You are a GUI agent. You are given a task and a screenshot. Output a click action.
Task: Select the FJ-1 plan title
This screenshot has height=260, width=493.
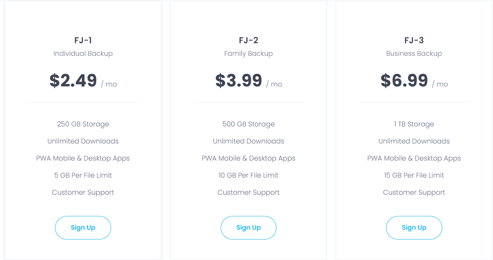pos(83,40)
